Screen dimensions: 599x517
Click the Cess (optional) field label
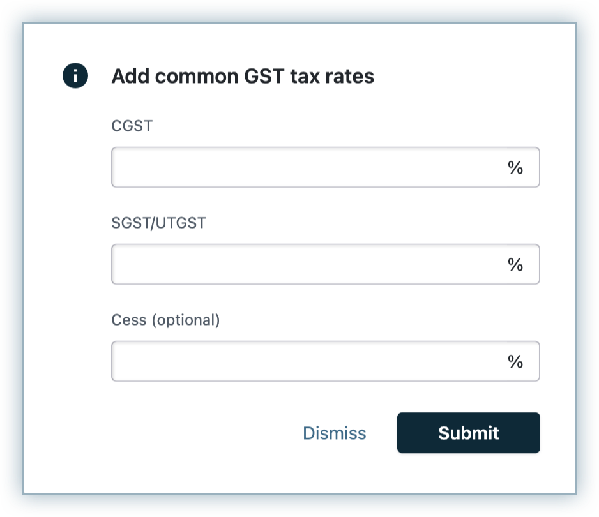pos(165,320)
